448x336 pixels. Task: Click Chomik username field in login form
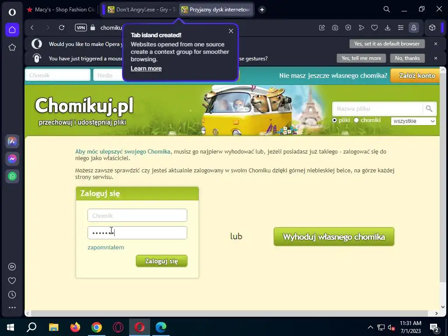tap(137, 215)
